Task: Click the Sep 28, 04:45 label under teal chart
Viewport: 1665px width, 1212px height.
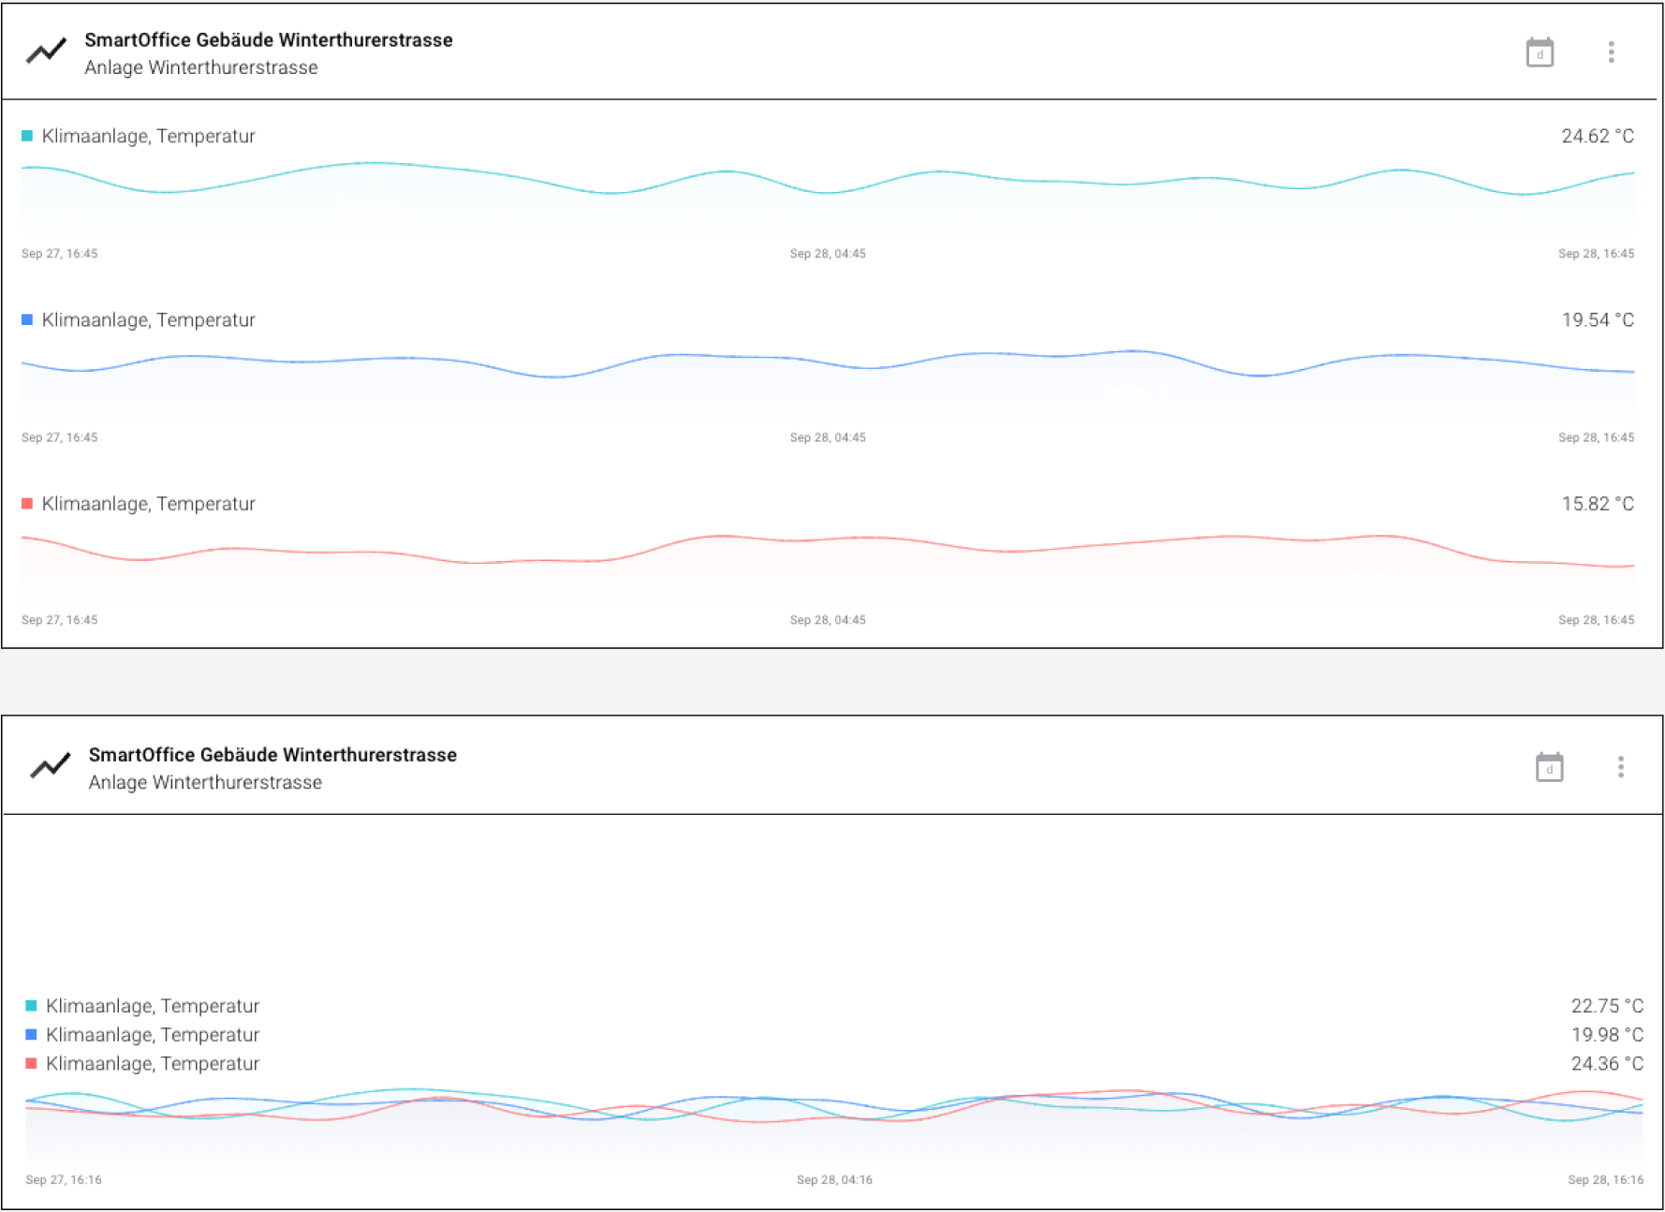Action: coord(828,254)
